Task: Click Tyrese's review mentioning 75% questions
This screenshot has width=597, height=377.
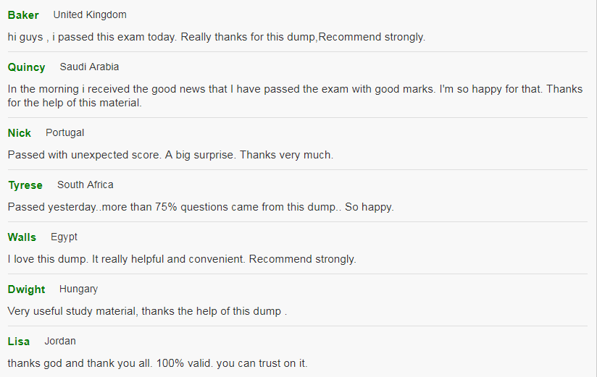Action: (x=201, y=207)
